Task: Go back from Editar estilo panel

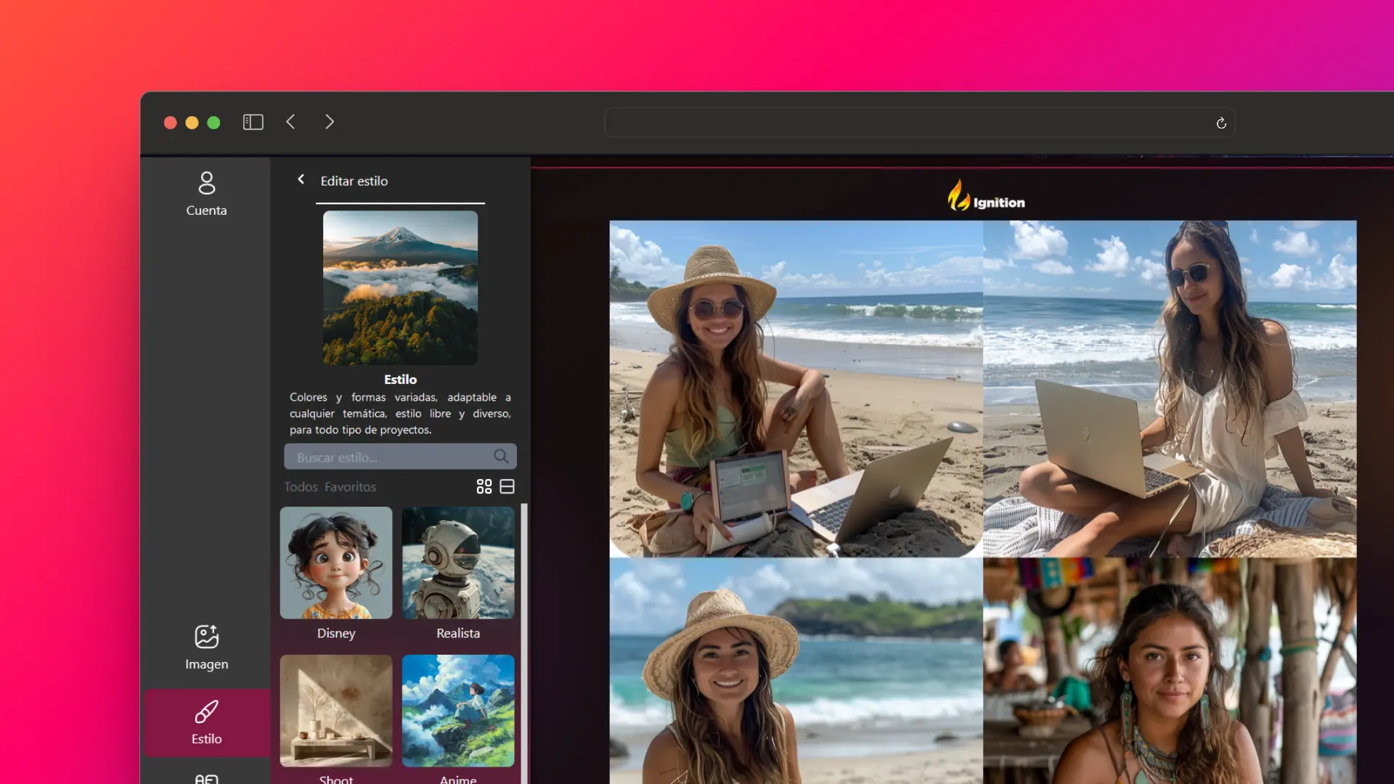Action: [x=301, y=179]
